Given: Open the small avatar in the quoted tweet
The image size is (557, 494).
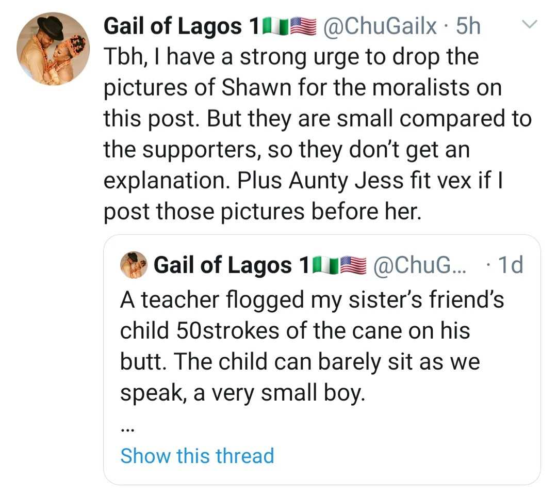Looking at the screenshot, I should pos(134,265).
